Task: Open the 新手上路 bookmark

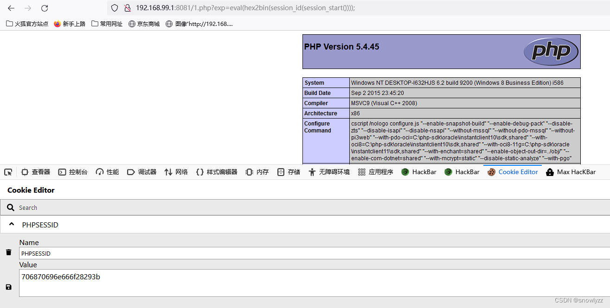Action: [x=70, y=24]
